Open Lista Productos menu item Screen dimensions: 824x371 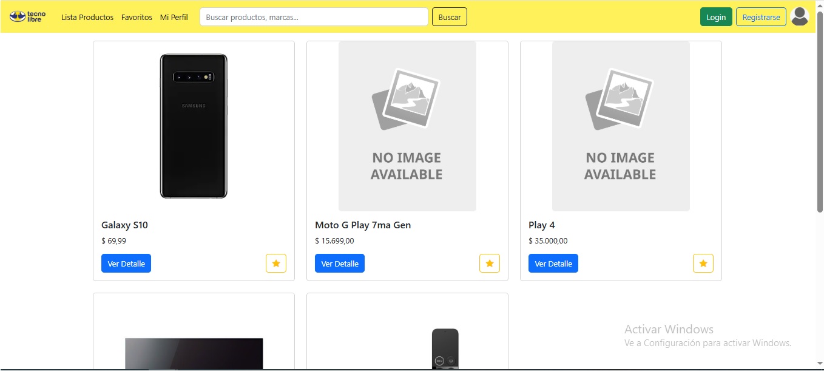point(87,17)
